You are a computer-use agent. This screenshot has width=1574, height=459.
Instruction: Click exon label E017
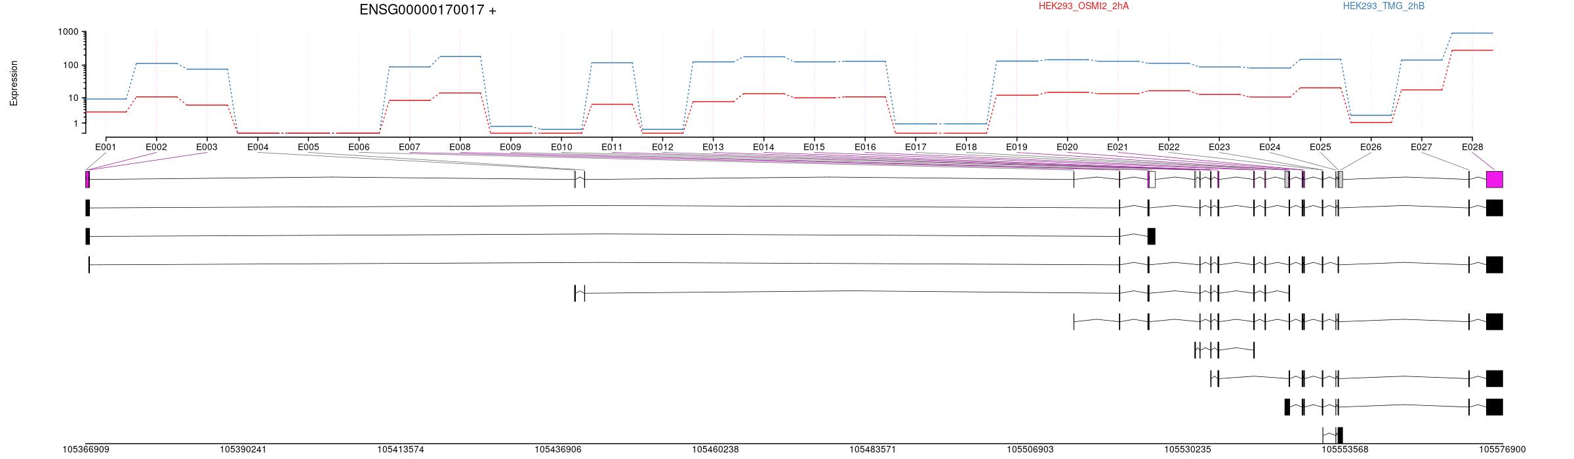tap(916, 147)
